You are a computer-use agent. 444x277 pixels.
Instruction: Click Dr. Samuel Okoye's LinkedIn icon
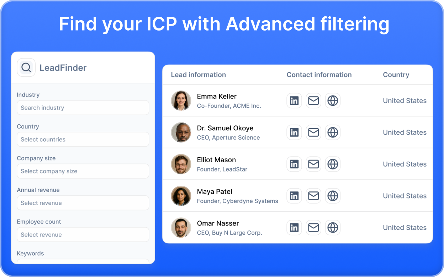[x=294, y=132]
